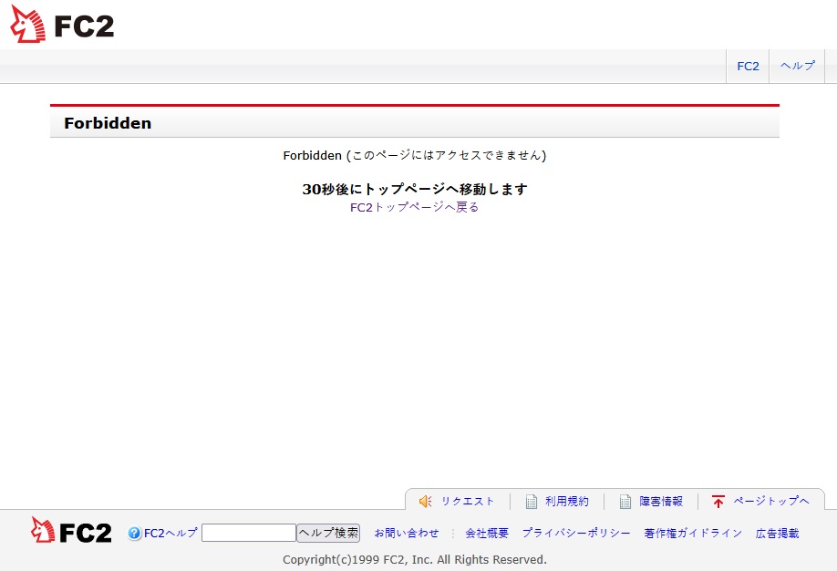Open the FC2 link in top navigation
This screenshot has height=571, width=837.
click(748, 67)
